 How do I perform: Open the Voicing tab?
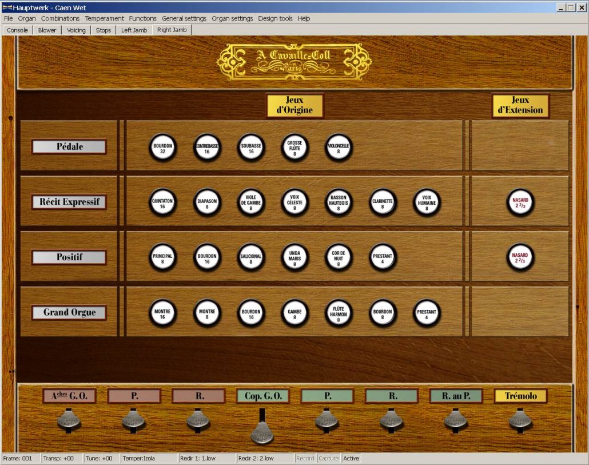[x=76, y=30]
